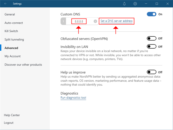173x130 pixels.
Task: Run diagnostics tool link
Action: 73,98
